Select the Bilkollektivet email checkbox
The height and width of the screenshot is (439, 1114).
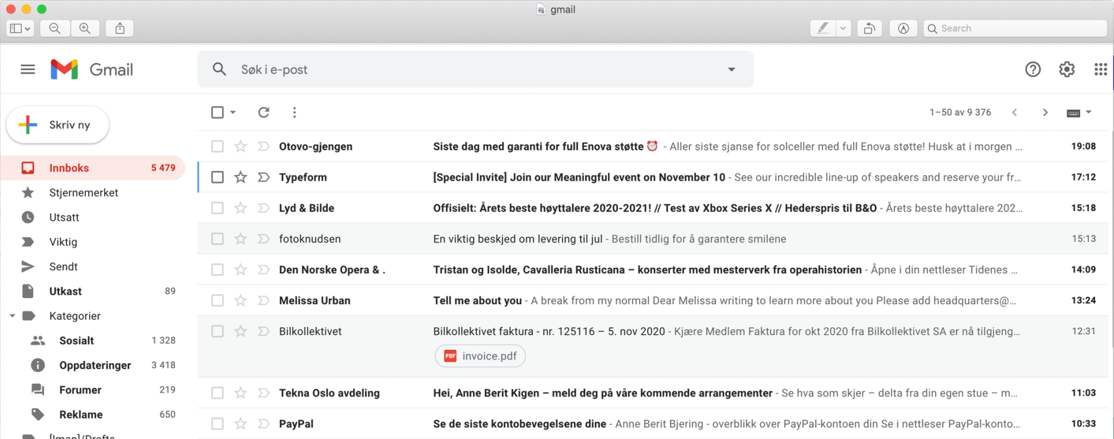point(218,331)
